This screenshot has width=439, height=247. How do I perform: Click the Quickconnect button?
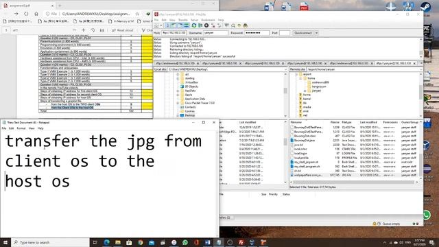coord(303,33)
